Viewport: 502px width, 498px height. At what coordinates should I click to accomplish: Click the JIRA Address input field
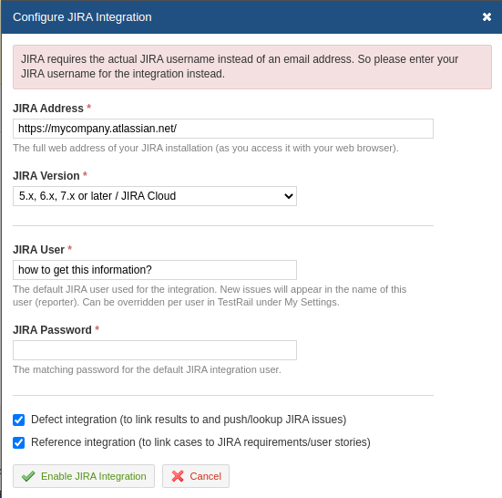click(x=223, y=129)
